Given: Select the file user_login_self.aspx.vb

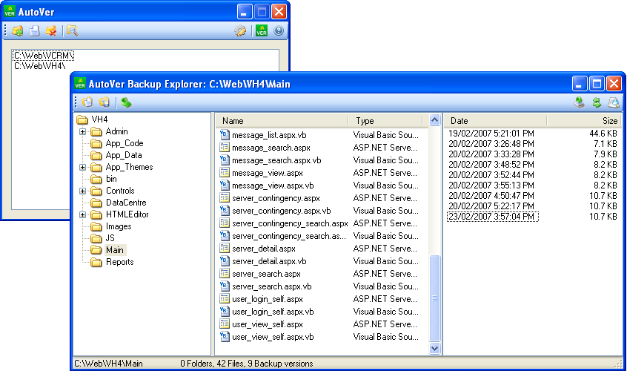Looking at the screenshot, I should [x=273, y=312].
